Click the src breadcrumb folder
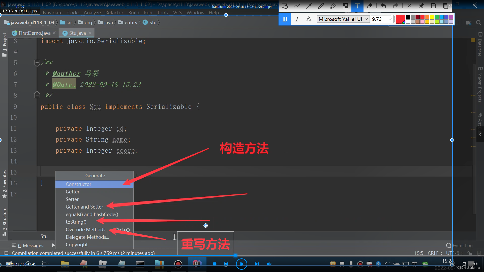The height and width of the screenshot is (272, 484). click(x=66, y=22)
